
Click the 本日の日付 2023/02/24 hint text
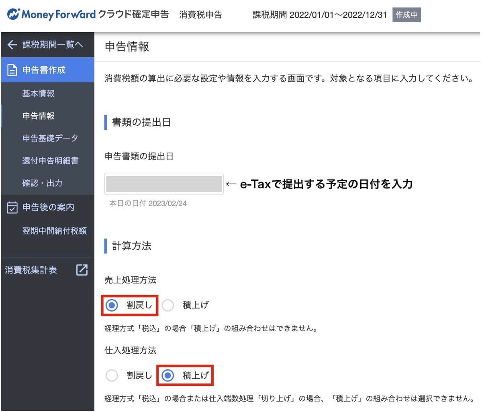pos(148,204)
